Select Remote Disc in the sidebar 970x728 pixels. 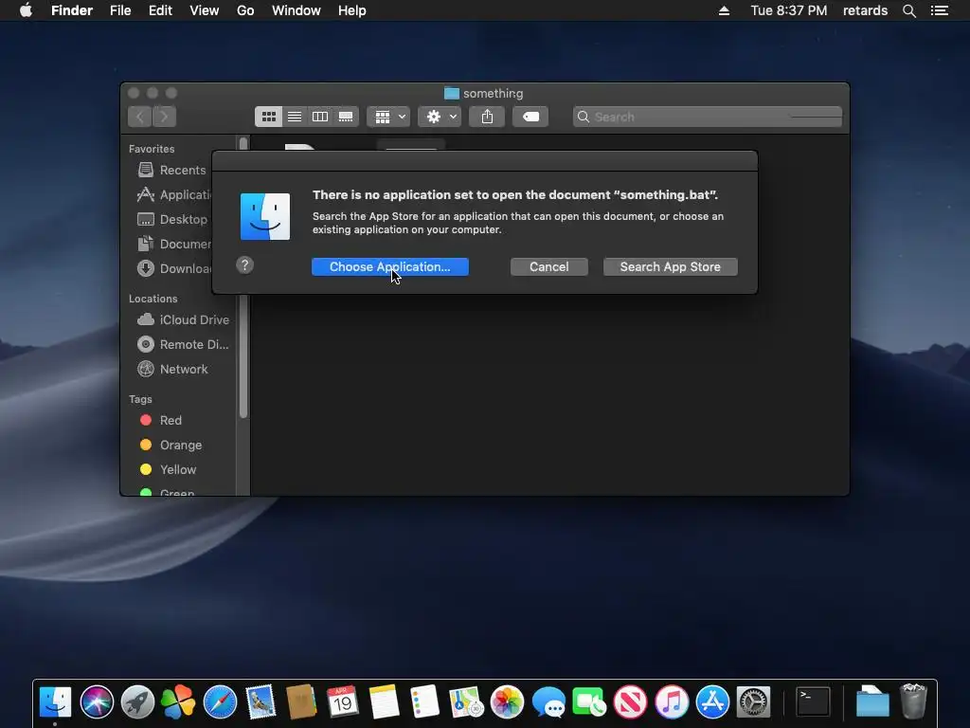(183, 344)
